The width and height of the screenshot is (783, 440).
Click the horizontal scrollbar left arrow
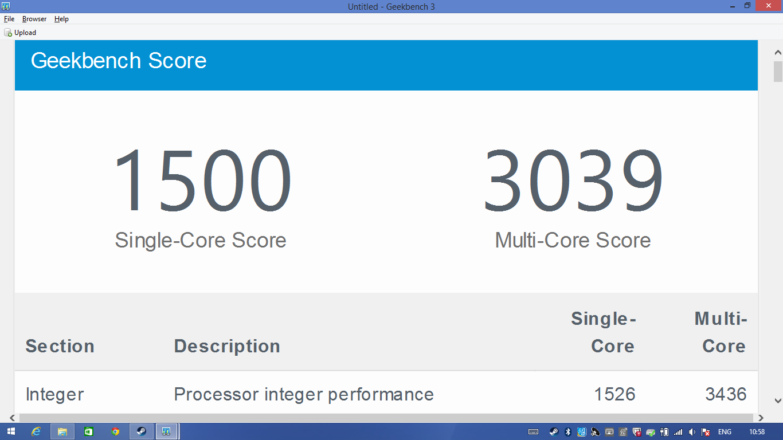pos(11,418)
